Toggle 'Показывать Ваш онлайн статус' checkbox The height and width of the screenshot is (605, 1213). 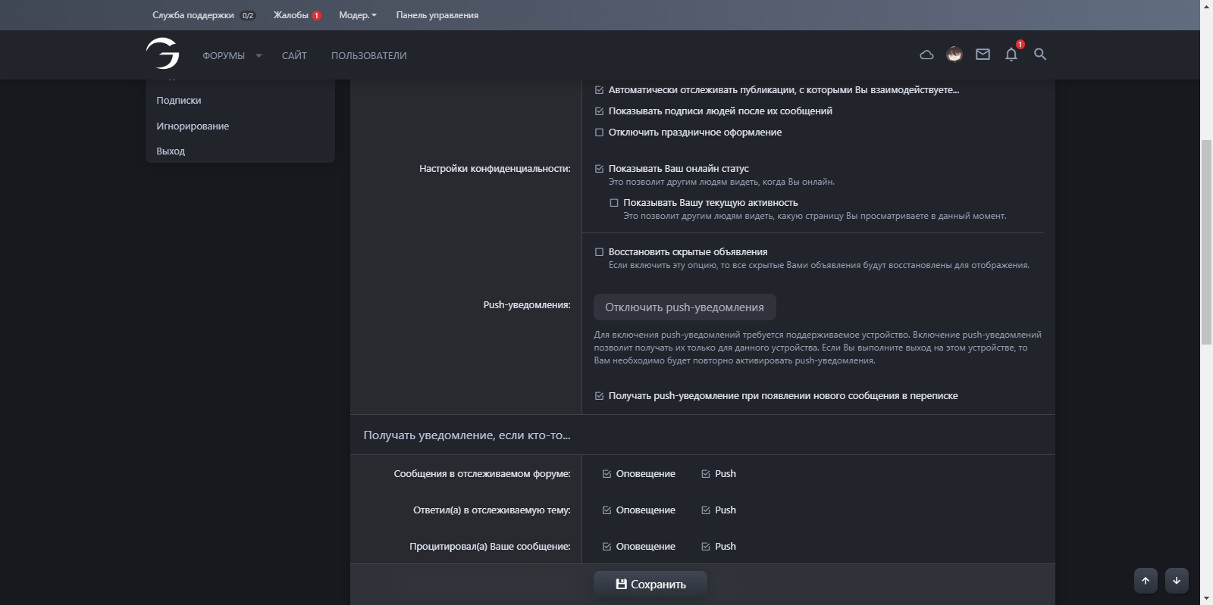point(600,169)
